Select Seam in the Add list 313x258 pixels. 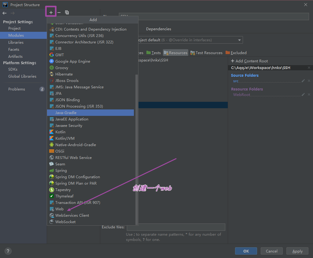pyautogui.click(x=90, y=164)
